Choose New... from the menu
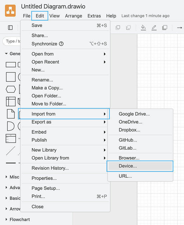Viewport: 184px width, 225px height. point(65,70)
